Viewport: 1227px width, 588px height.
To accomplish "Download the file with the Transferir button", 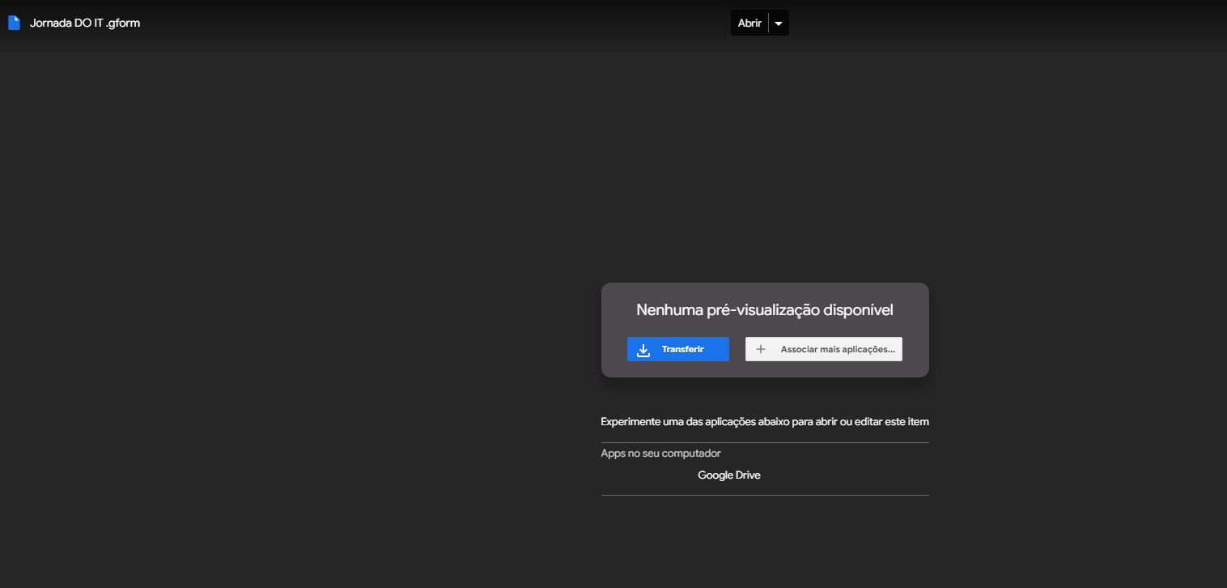I will (x=678, y=349).
